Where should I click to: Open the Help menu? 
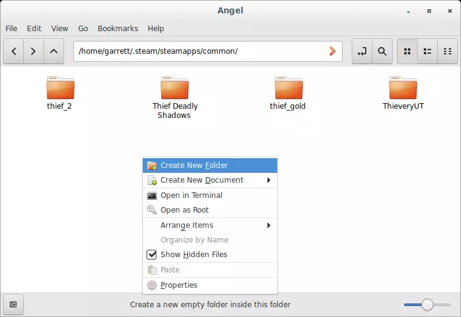[156, 29]
